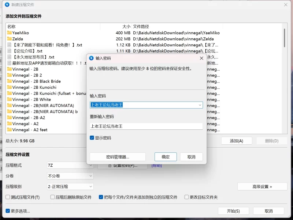Click the 重新输入密码 input field
Image resolution: width=293 pixels, height=220 pixels.
coord(146,126)
